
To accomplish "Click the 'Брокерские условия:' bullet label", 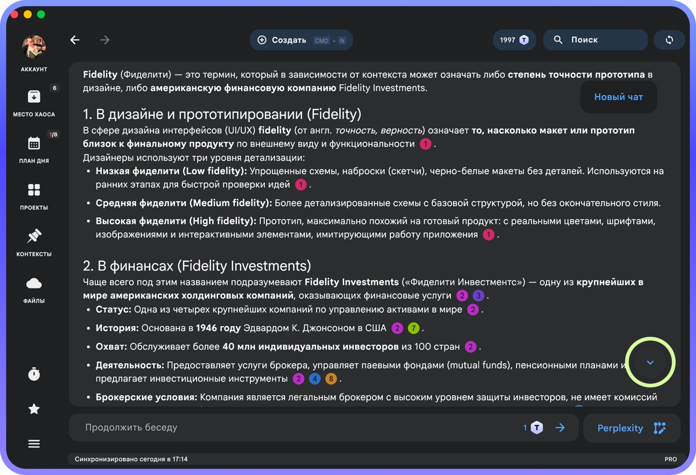I will coord(147,397).
